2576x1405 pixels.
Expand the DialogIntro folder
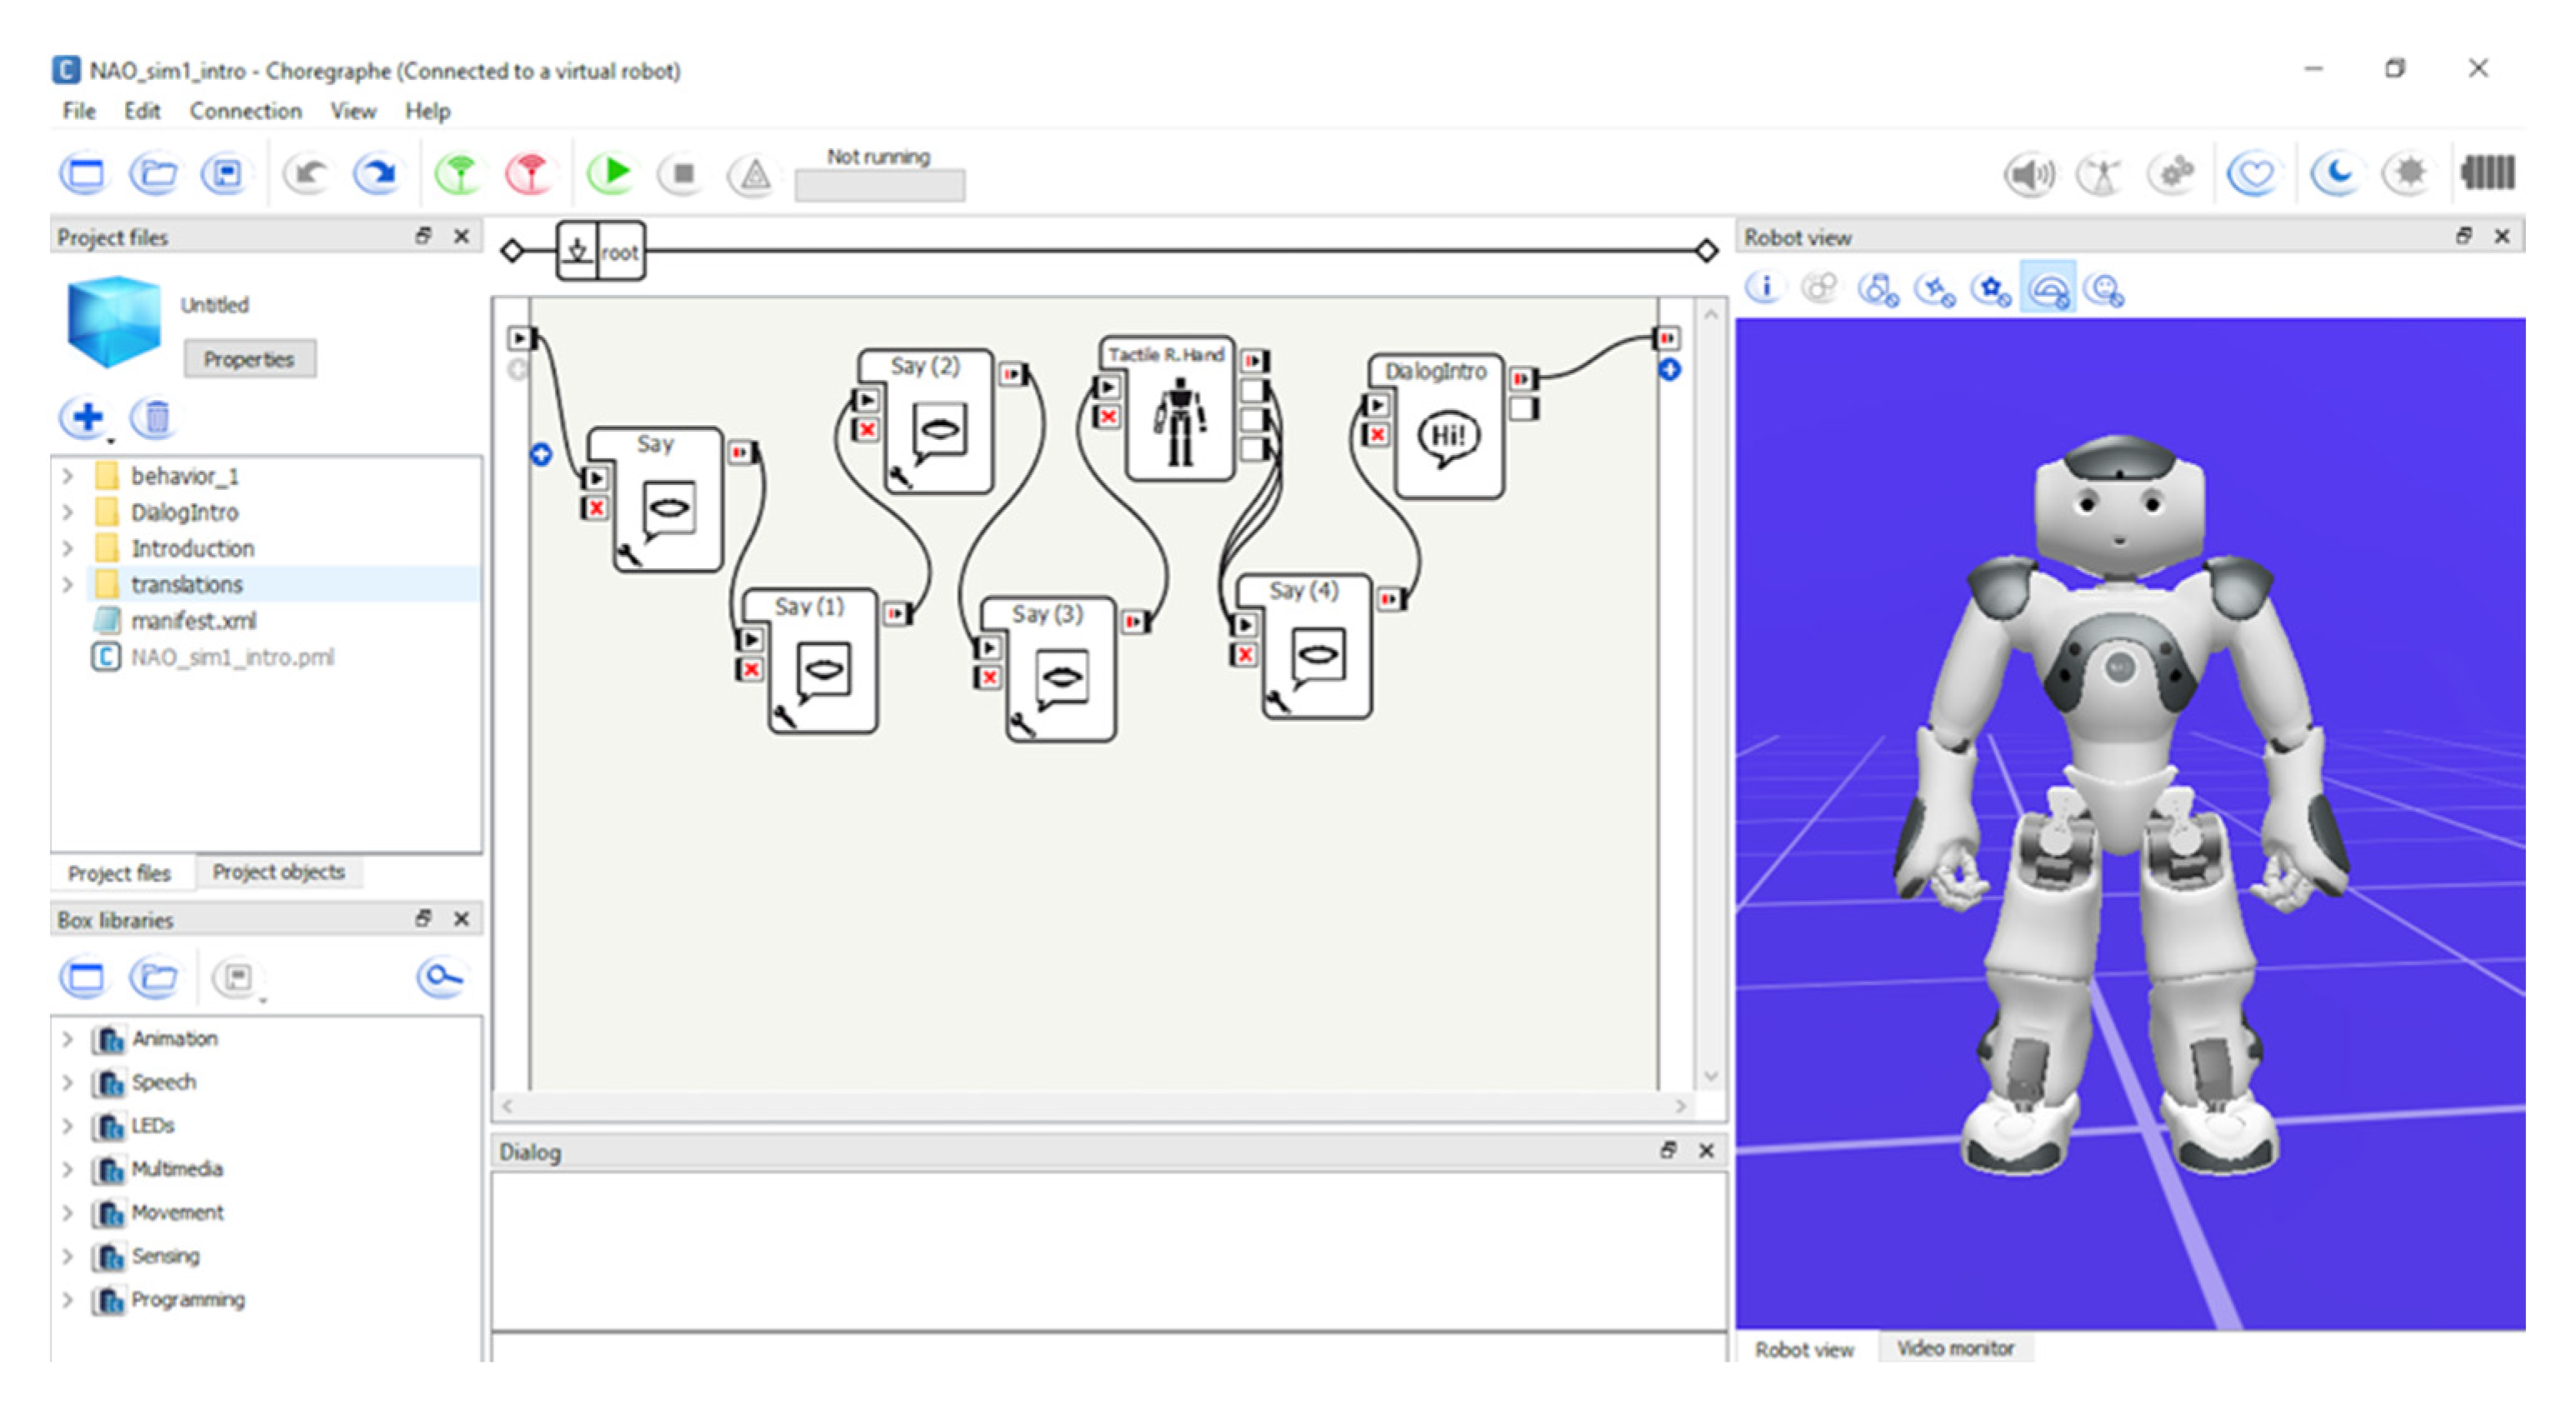[x=67, y=512]
